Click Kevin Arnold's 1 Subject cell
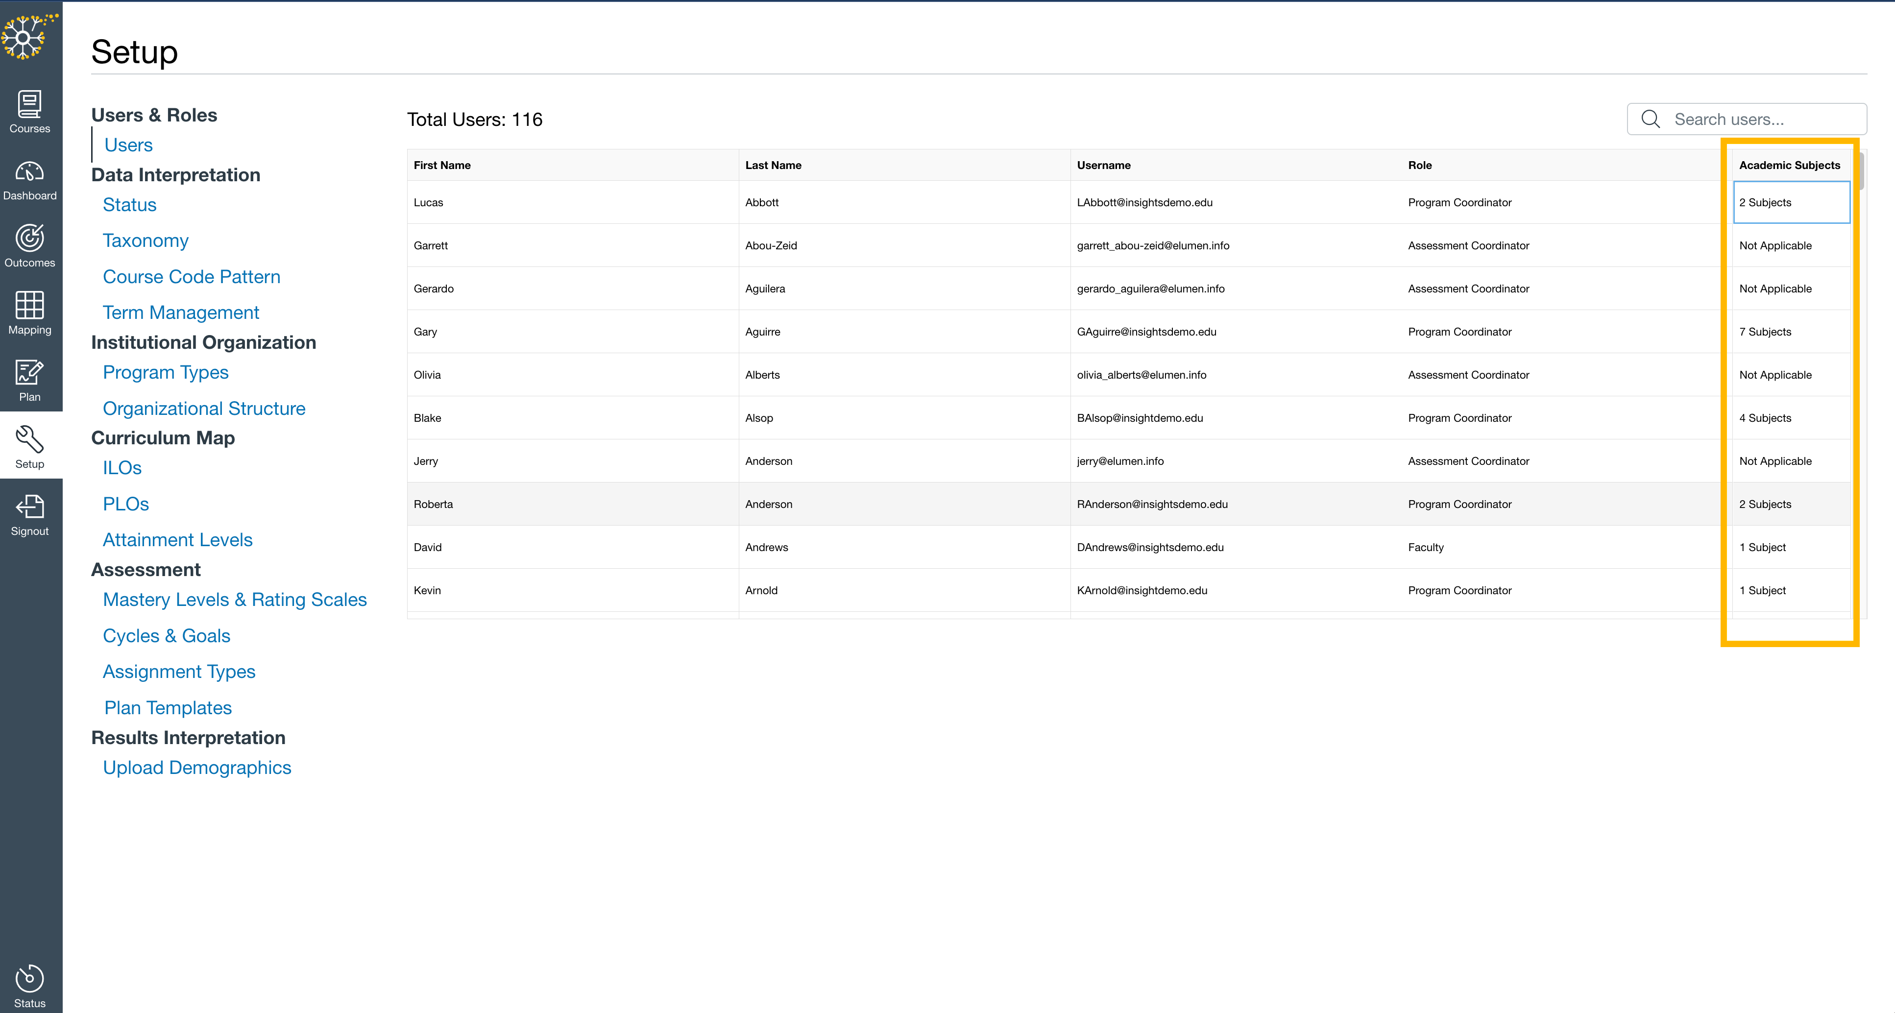This screenshot has height=1013, width=1895. pos(1792,590)
